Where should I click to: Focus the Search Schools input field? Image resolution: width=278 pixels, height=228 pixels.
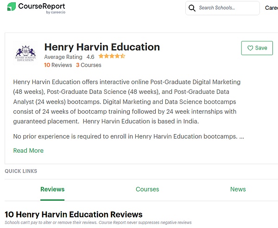(227, 8)
